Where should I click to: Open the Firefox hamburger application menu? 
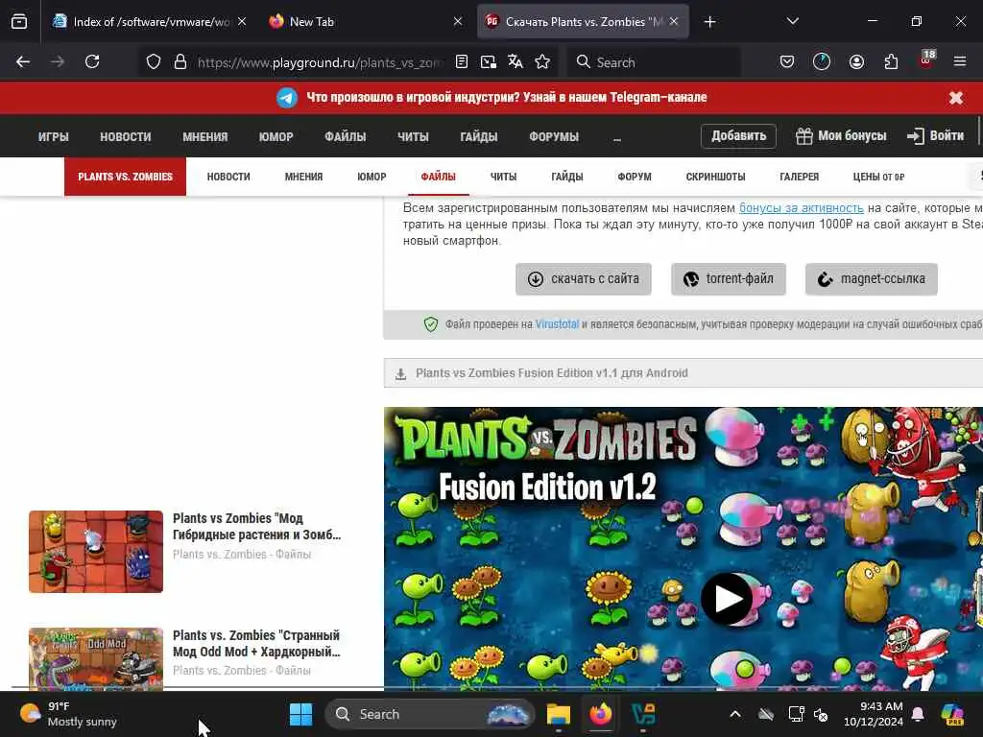tap(960, 61)
